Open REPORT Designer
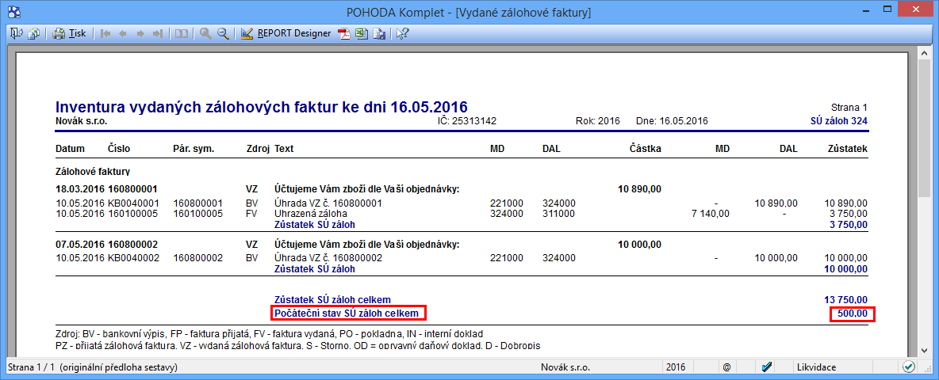The width and height of the screenshot is (939, 380). pos(286,33)
